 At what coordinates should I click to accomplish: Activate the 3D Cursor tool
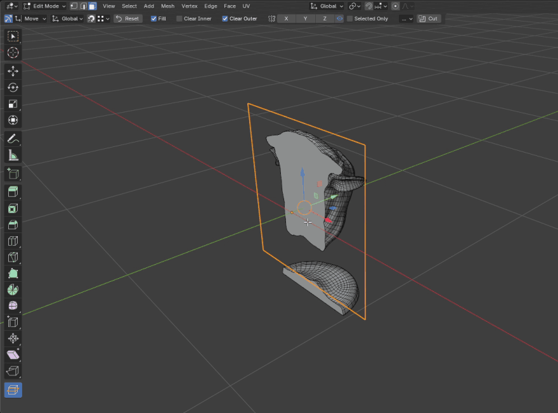(x=13, y=53)
